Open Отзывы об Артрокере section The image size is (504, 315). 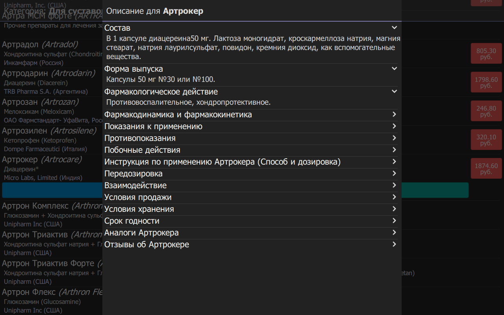click(x=251, y=245)
